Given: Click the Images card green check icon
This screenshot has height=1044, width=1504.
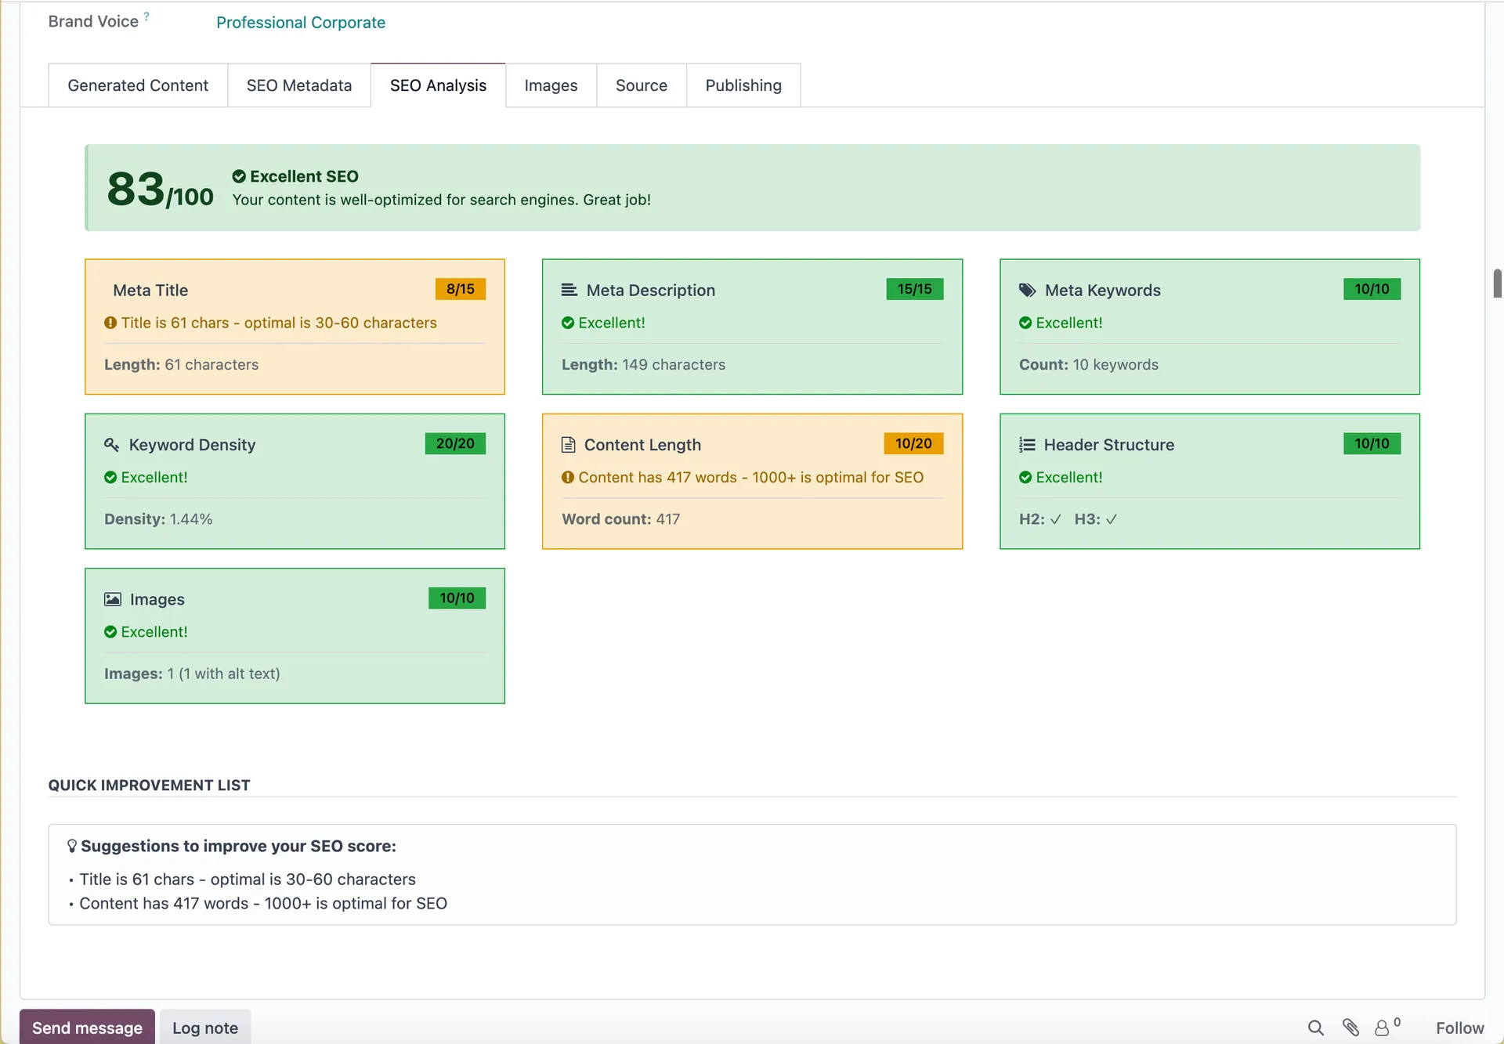Looking at the screenshot, I should pyautogui.click(x=110, y=631).
